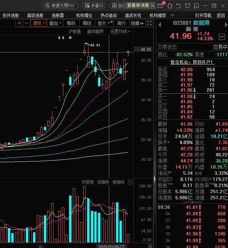Click the 快速交易F12 button
The height and width of the screenshot is (248, 228).
60,5
